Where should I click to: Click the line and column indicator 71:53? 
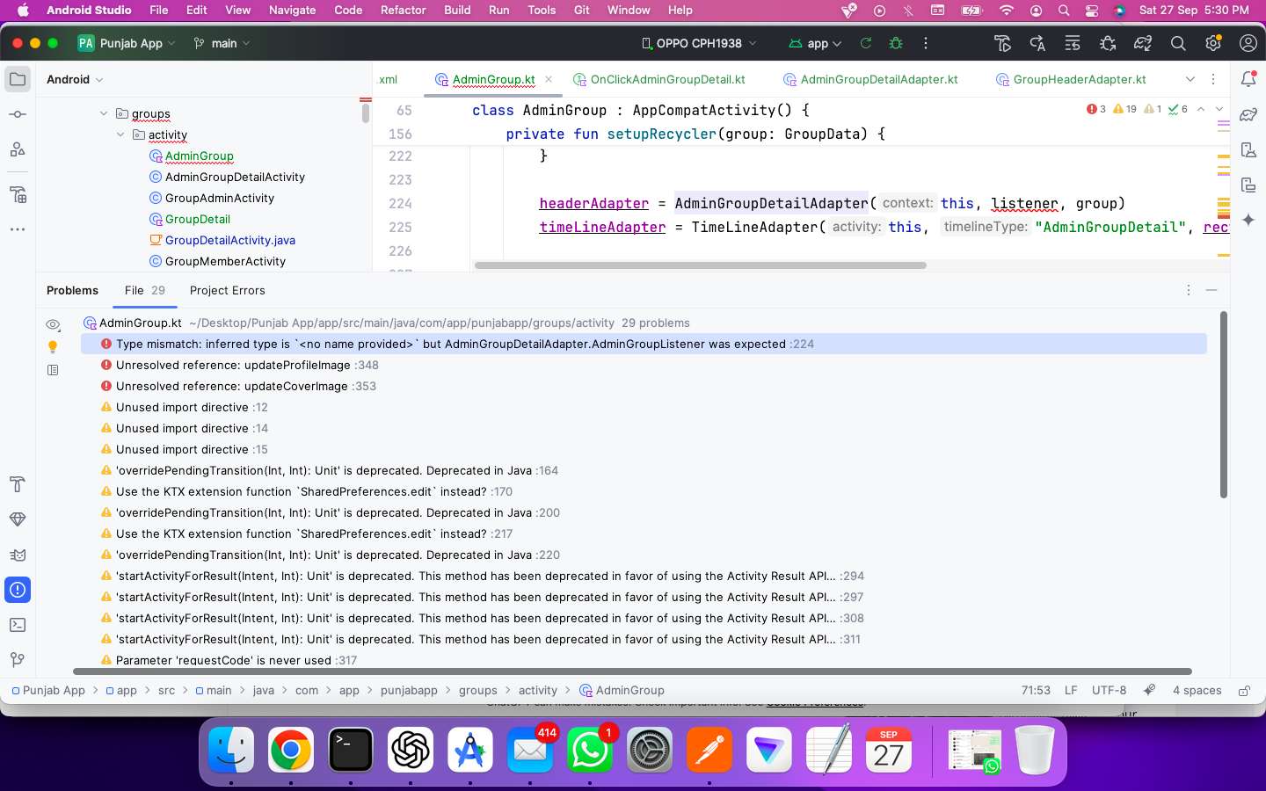[x=1036, y=691]
